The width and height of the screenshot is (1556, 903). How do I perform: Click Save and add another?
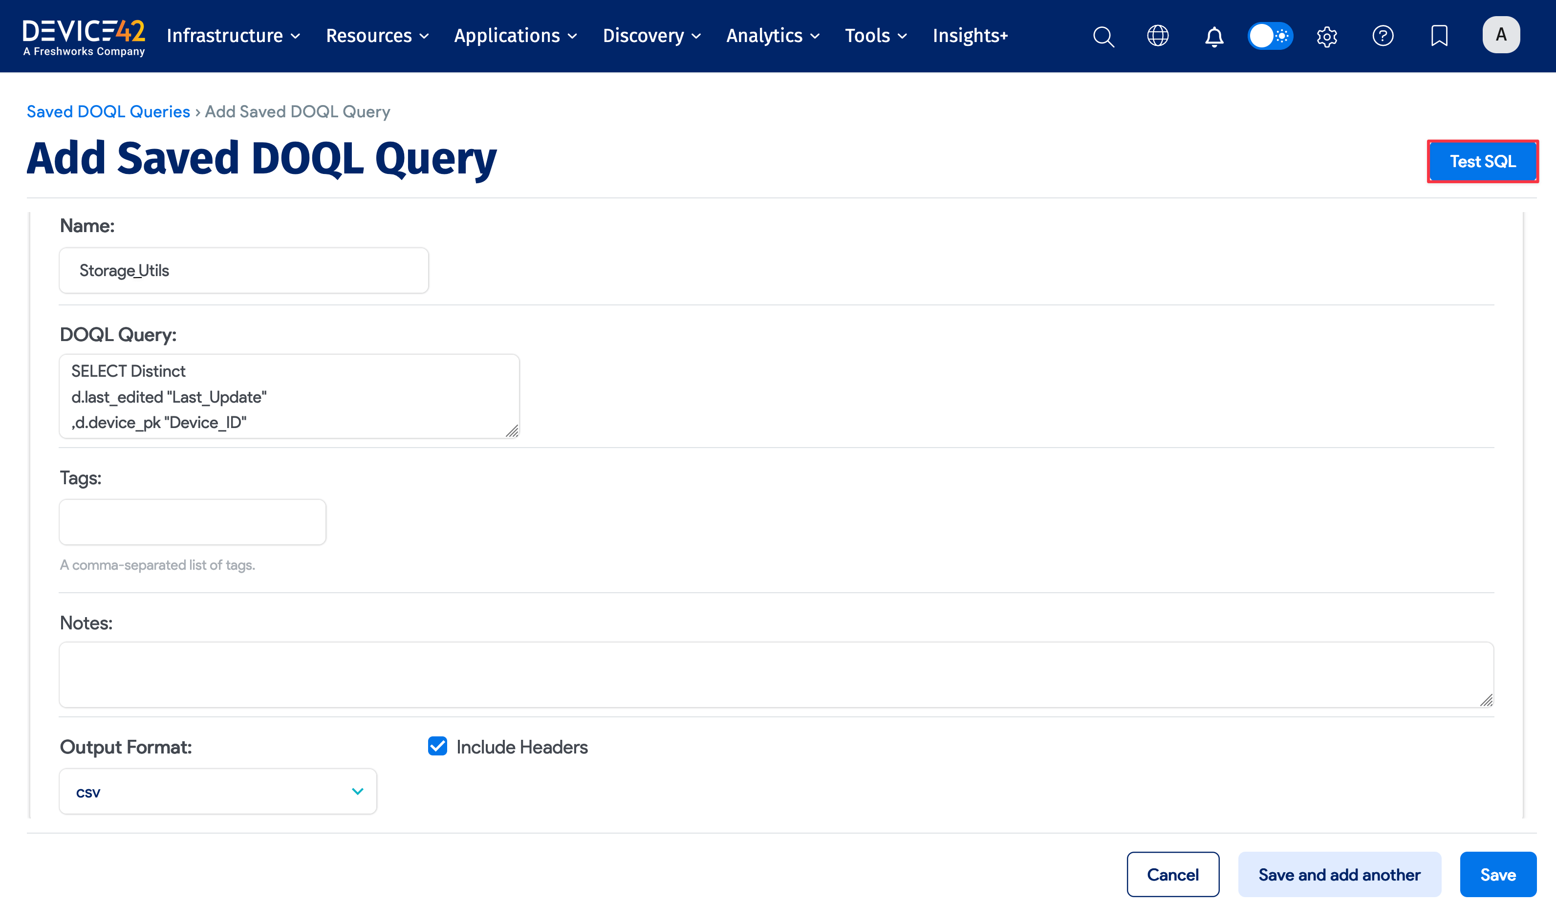[x=1340, y=874]
